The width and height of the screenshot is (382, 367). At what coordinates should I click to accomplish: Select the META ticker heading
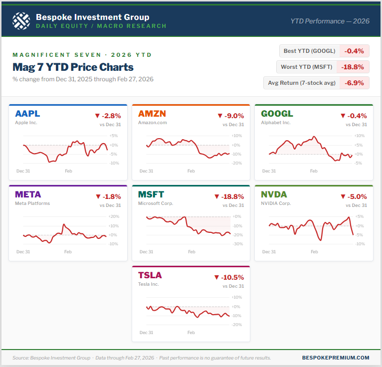point(28,194)
